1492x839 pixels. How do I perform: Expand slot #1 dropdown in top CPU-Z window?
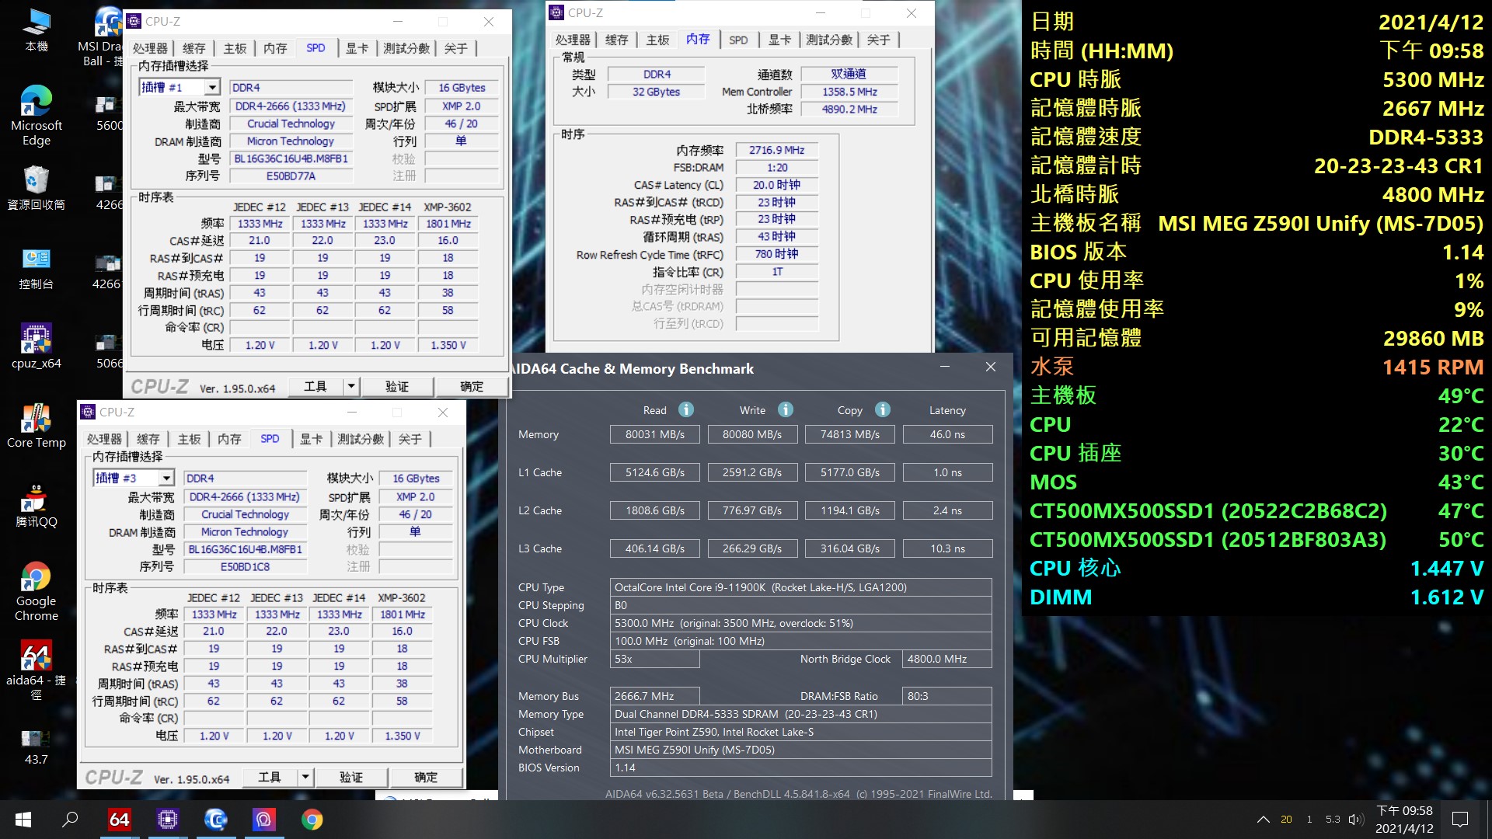pos(212,88)
